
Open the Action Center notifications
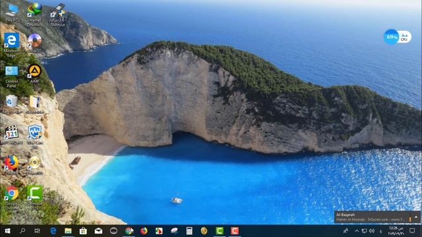412,231
